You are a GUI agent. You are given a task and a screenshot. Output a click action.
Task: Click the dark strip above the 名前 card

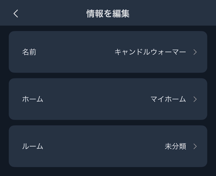point(108,28)
